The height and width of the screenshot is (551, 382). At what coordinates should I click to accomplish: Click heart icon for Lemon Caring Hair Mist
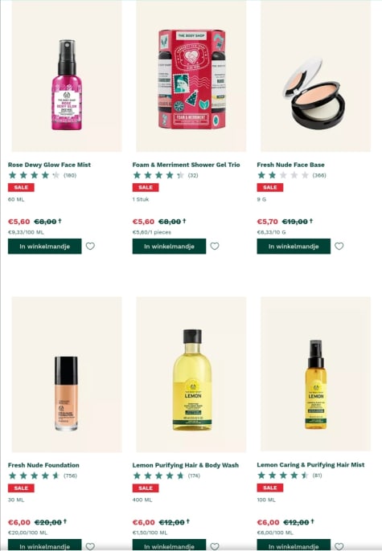coord(339,546)
